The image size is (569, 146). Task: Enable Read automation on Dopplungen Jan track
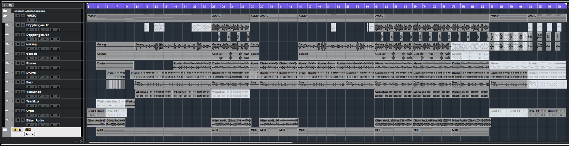click(52, 39)
